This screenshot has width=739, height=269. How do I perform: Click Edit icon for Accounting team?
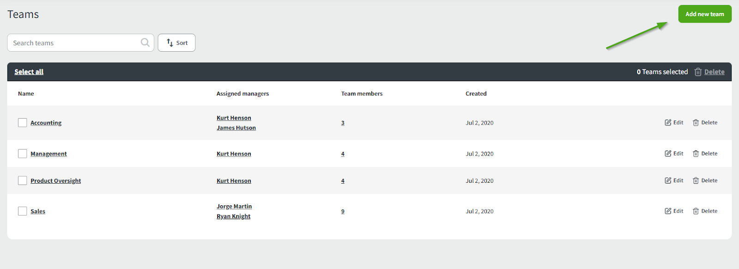click(668, 123)
